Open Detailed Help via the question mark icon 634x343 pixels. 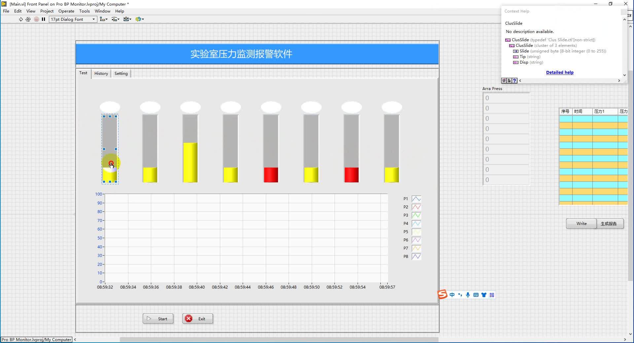click(x=514, y=80)
